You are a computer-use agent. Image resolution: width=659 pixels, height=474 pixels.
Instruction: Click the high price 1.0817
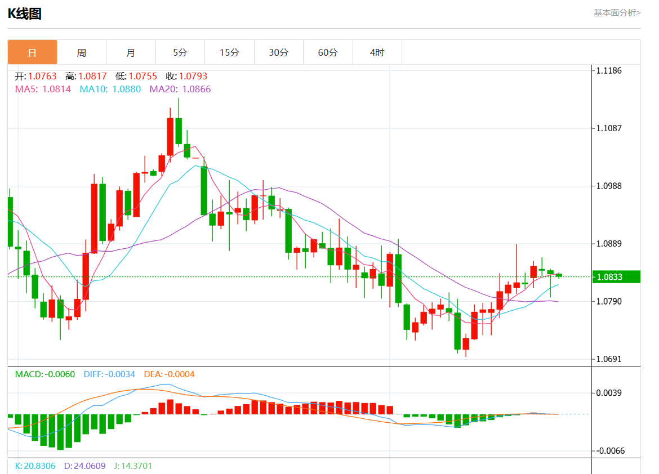coord(92,76)
